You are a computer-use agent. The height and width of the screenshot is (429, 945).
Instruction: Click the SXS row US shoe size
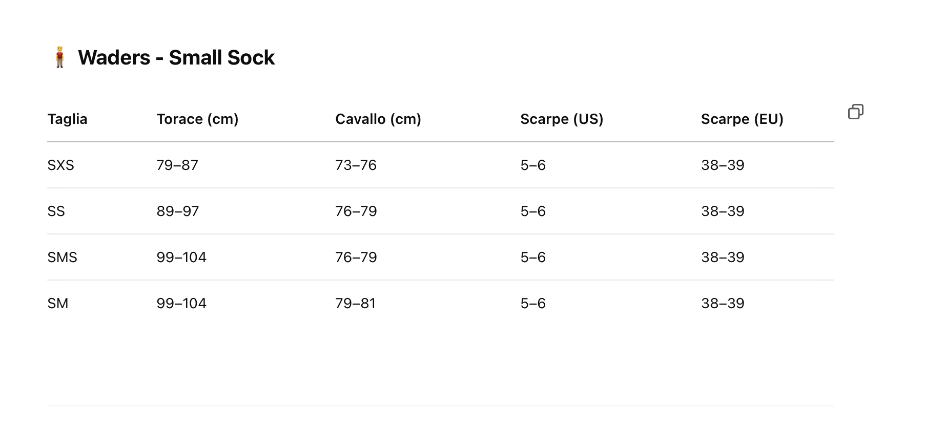(533, 165)
